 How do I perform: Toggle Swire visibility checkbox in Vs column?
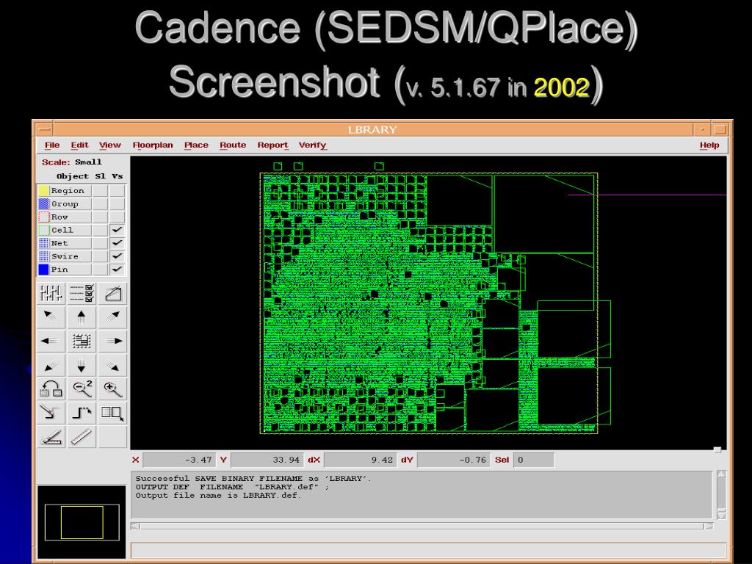coord(117,256)
